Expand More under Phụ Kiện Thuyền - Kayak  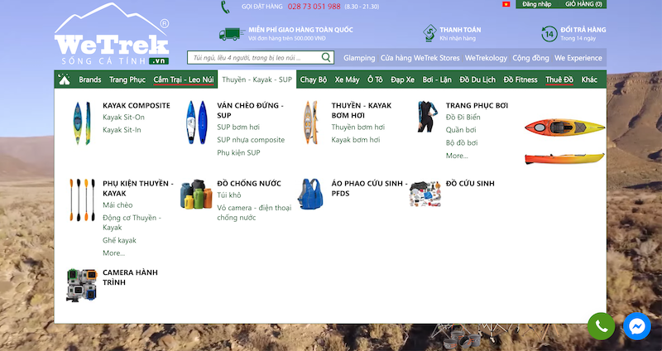click(113, 253)
